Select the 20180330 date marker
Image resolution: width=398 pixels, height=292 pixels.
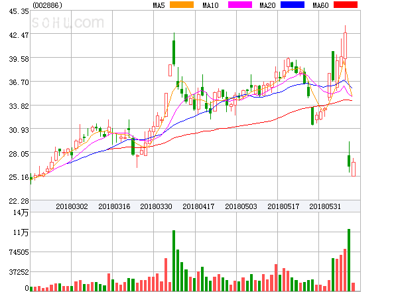(157, 206)
